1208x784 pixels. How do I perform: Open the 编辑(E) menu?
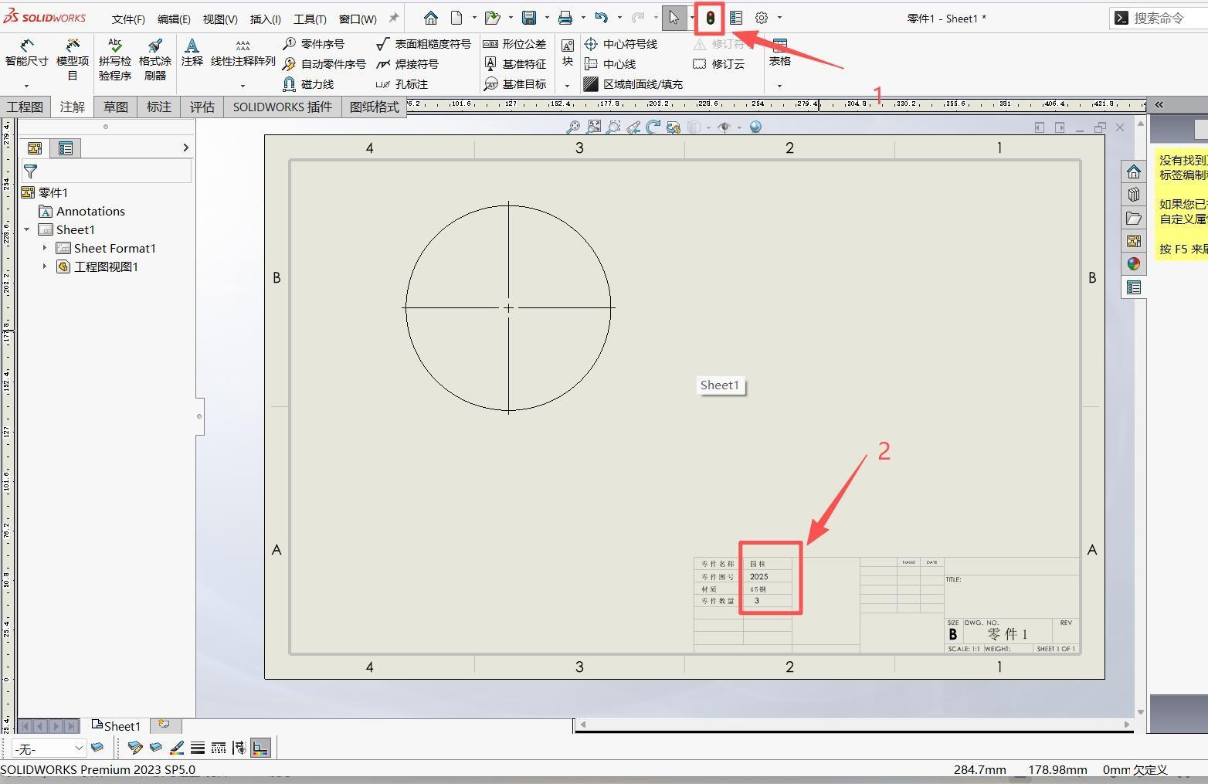[x=174, y=19]
